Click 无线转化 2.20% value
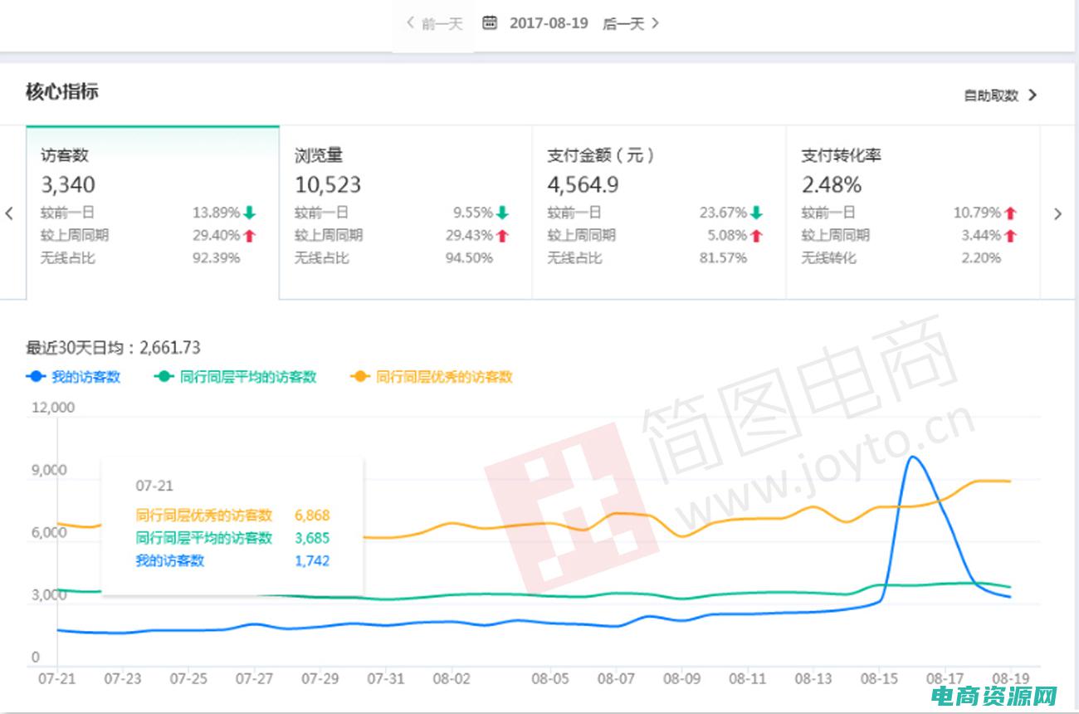1079x714 pixels. pos(981,258)
